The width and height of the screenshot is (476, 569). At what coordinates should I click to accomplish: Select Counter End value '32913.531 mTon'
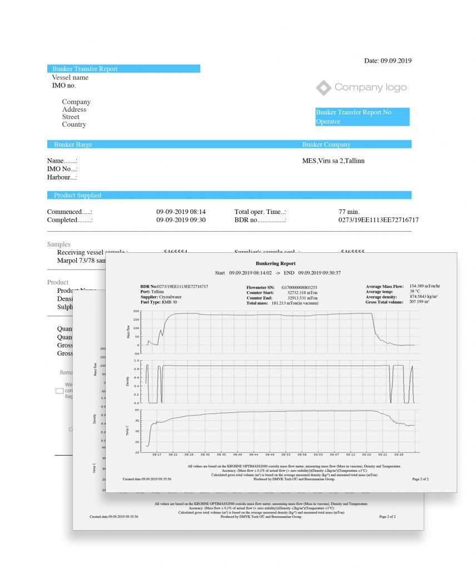tap(303, 298)
